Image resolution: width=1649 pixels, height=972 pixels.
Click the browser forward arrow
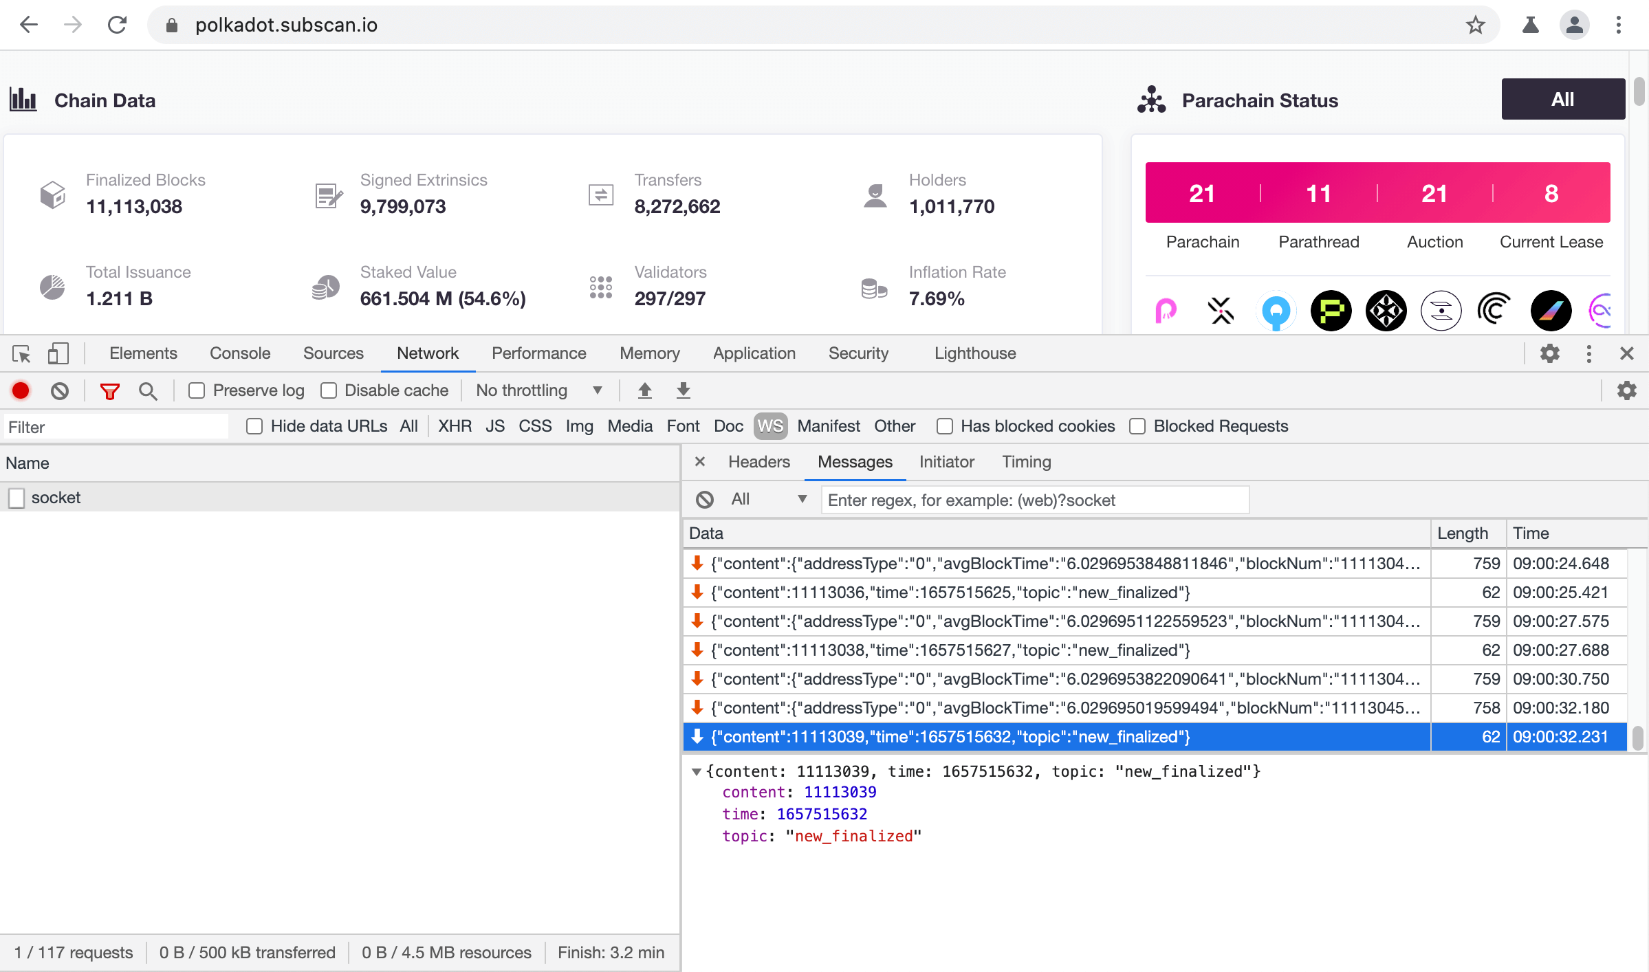[73, 25]
